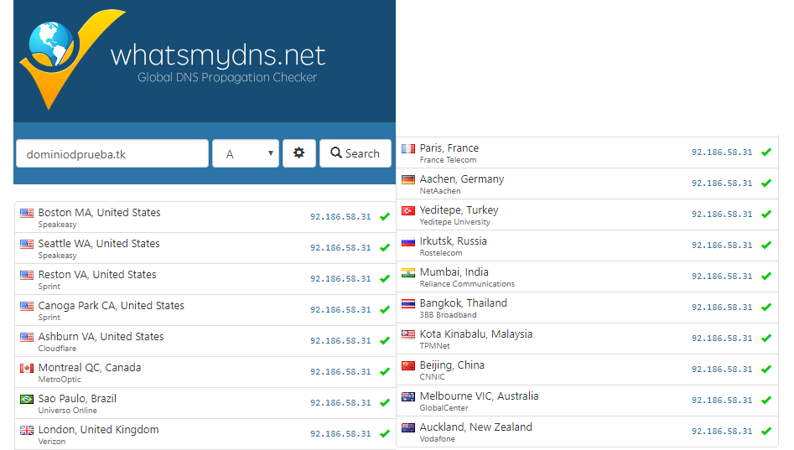The height and width of the screenshot is (450, 794).
Task: Click the IP address for Bangkok, Thailand
Action: (x=721, y=308)
